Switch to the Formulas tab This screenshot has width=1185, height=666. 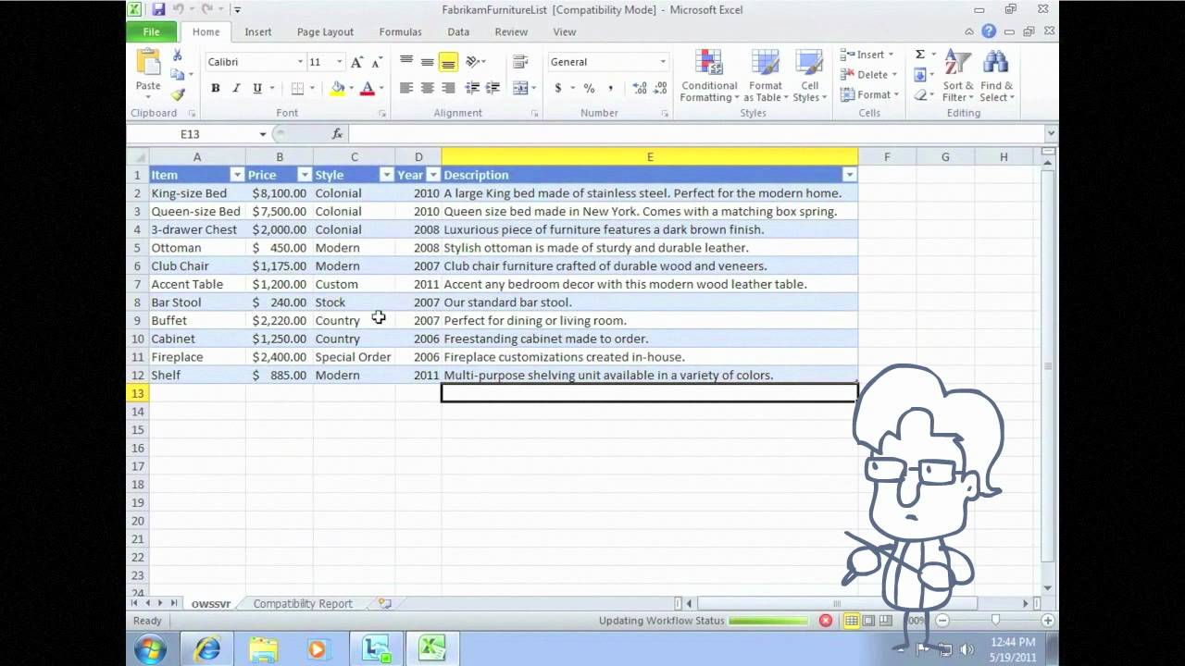[400, 31]
